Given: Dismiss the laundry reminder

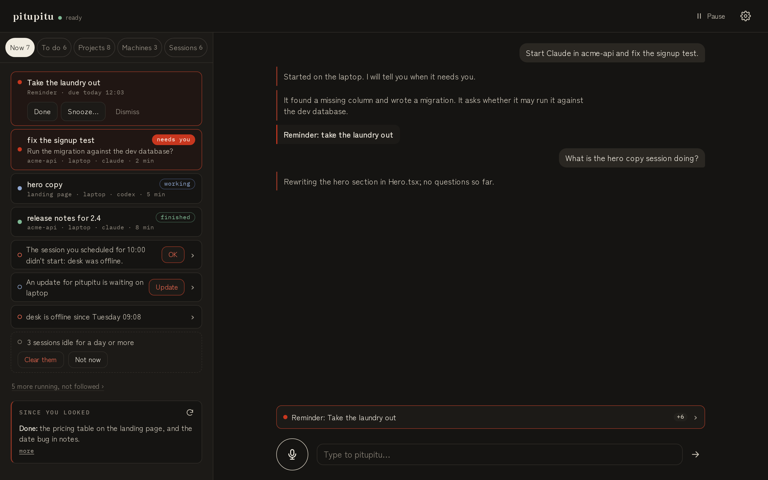Looking at the screenshot, I should pos(127,112).
